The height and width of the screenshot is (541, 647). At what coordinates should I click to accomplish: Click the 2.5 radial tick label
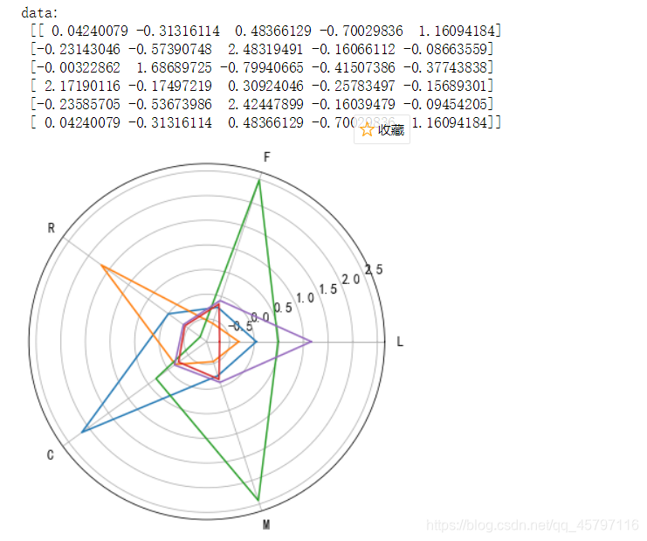374,270
